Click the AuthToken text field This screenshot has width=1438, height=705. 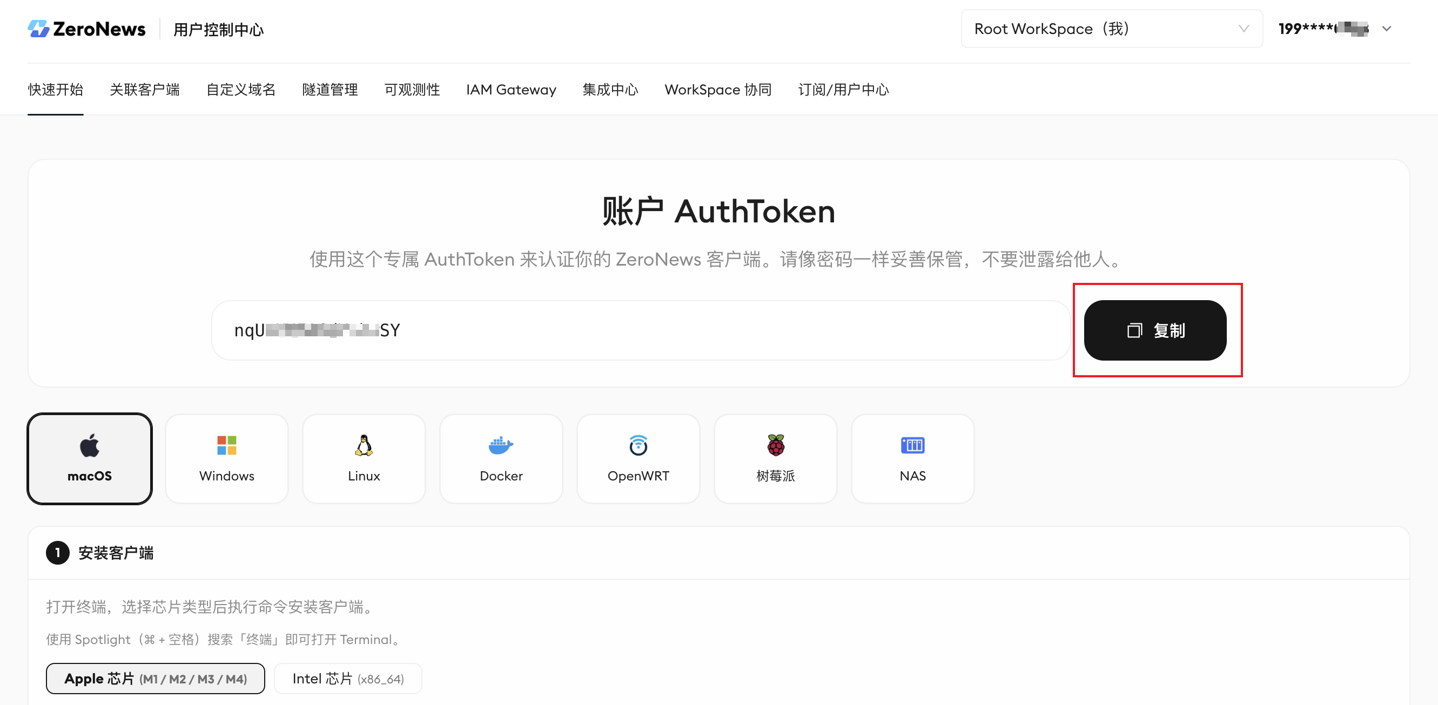tap(641, 331)
